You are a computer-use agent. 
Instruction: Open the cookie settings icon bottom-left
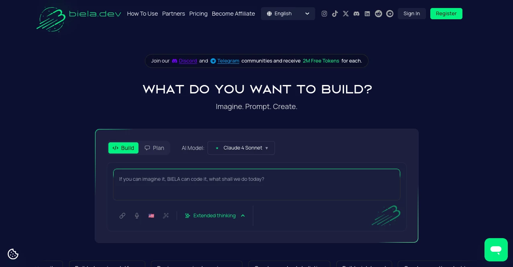click(x=13, y=254)
